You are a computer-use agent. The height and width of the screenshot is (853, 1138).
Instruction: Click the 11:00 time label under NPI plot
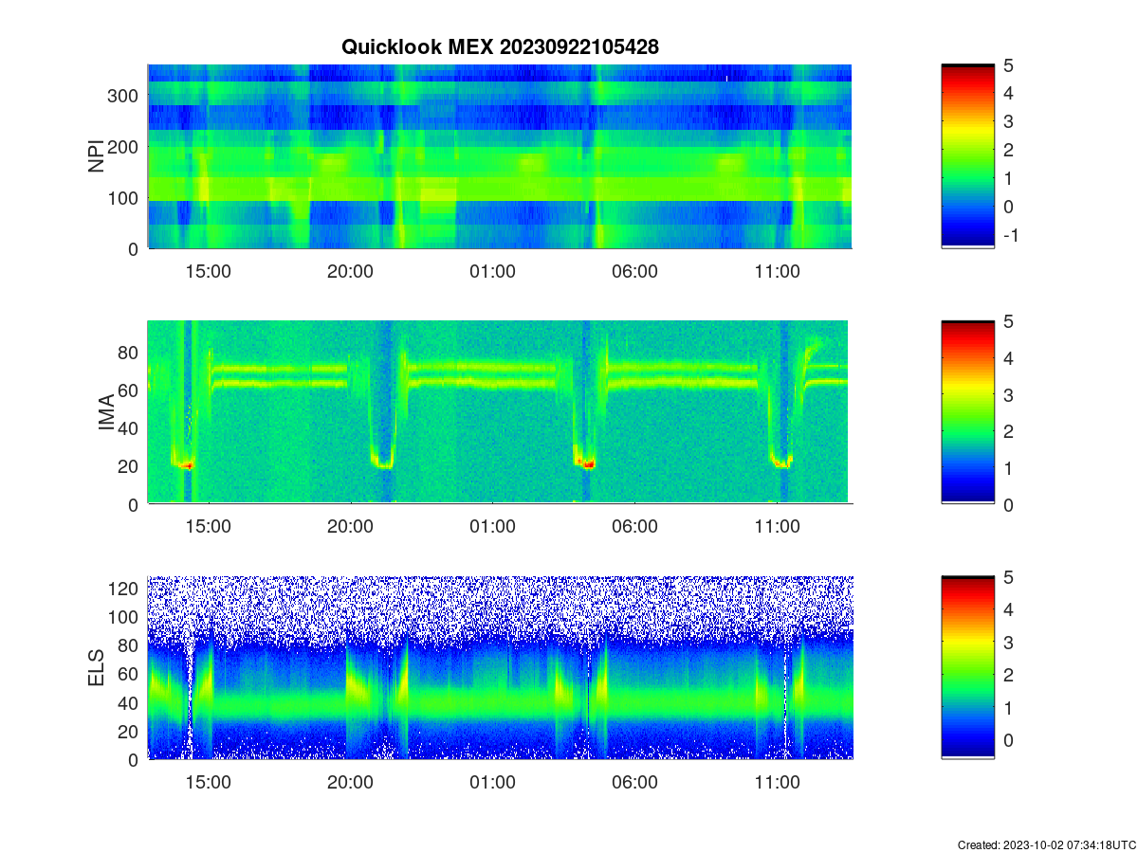click(x=778, y=272)
